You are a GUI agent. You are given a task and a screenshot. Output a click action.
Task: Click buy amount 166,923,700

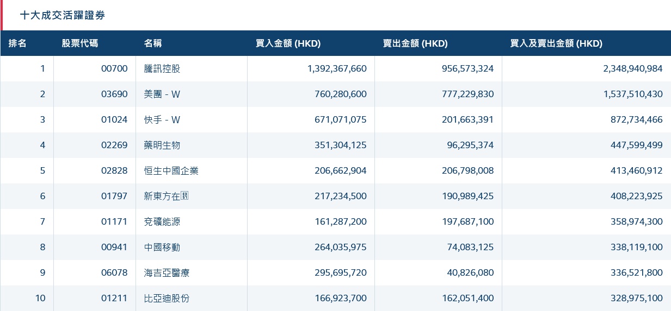[x=341, y=299]
